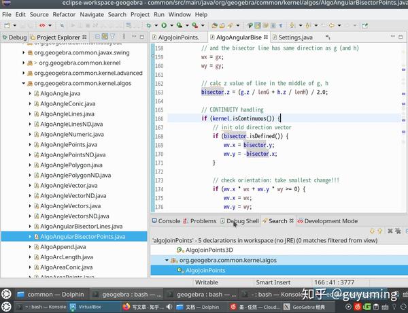Click the Run with coverage toolbar icon
This screenshot has width=408, height=313.
click(x=180, y=25)
